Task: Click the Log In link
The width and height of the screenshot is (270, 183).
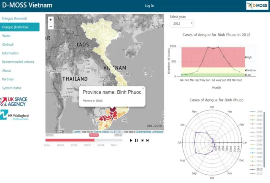Action: (149, 5)
